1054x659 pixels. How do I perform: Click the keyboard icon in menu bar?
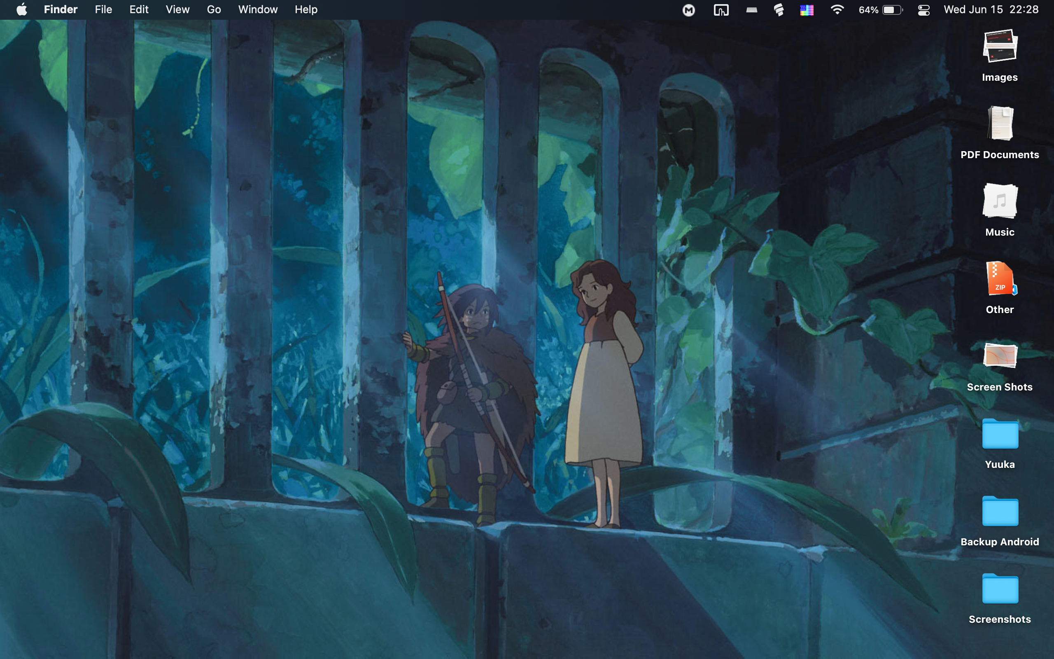751,9
